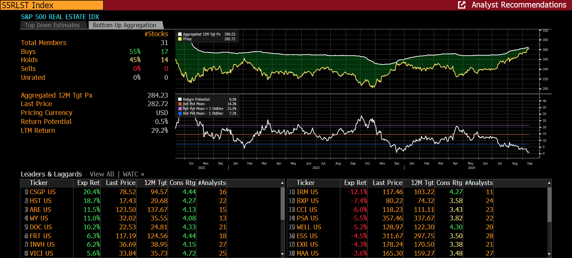Select the ARE US ticker
572x258 pixels.
point(40,210)
